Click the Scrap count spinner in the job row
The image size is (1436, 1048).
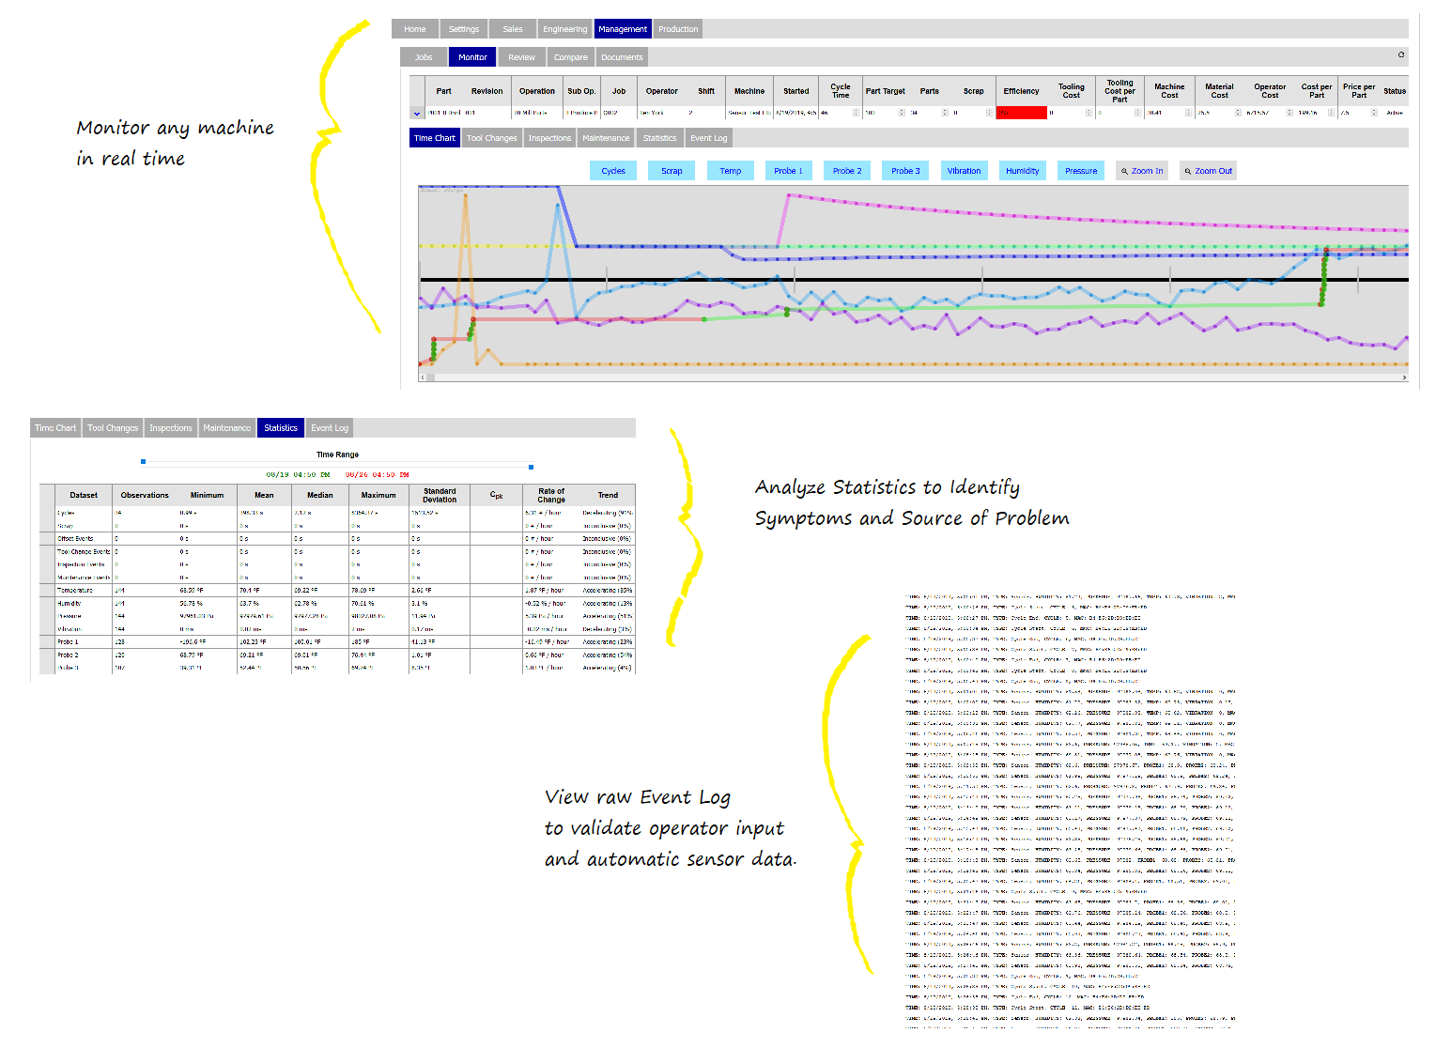[989, 113]
